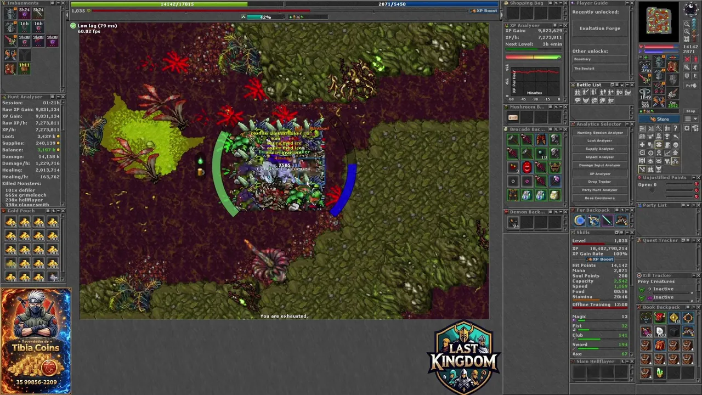Screen dimensions: 702x395
Task: Click the Exaltation Forge button in Player Guide
Action: click(600, 29)
